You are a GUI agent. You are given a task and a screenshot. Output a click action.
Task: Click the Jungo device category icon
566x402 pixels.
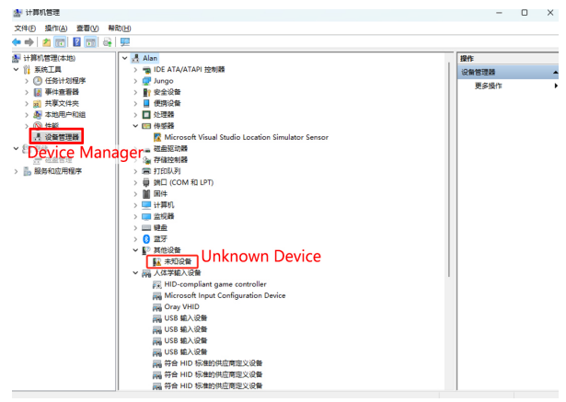(x=145, y=81)
